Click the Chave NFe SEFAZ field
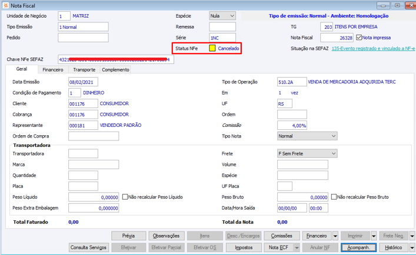 click(116, 59)
